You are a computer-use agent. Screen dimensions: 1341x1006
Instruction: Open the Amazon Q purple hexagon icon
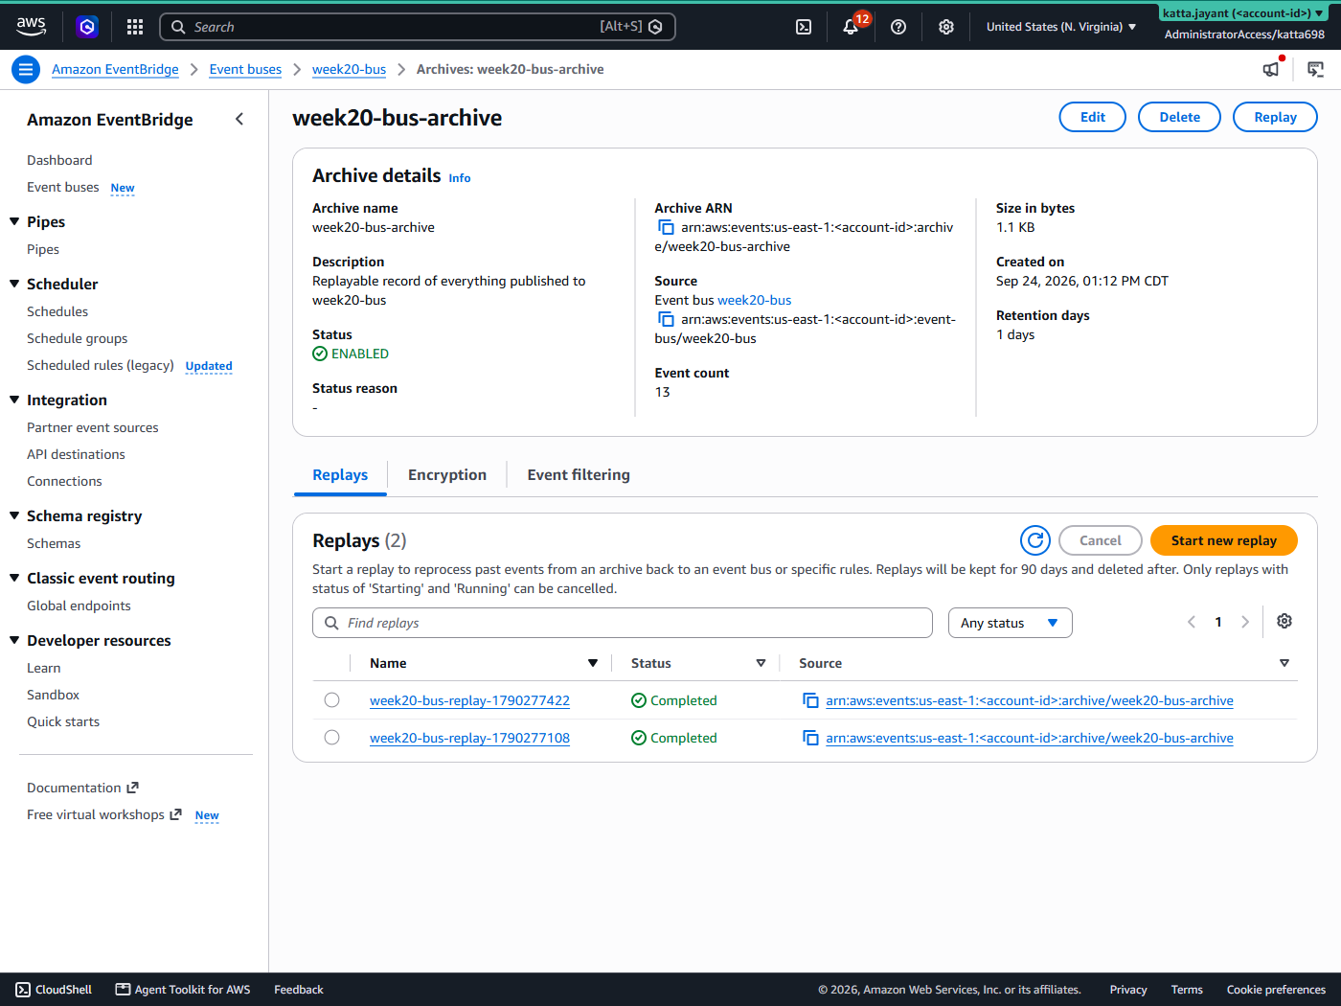pyautogui.click(x=87, y=27)
